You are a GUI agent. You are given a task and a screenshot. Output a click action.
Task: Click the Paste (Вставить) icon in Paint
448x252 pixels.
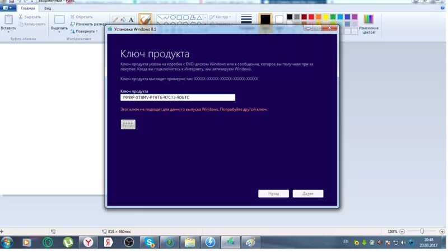point(8,20)
